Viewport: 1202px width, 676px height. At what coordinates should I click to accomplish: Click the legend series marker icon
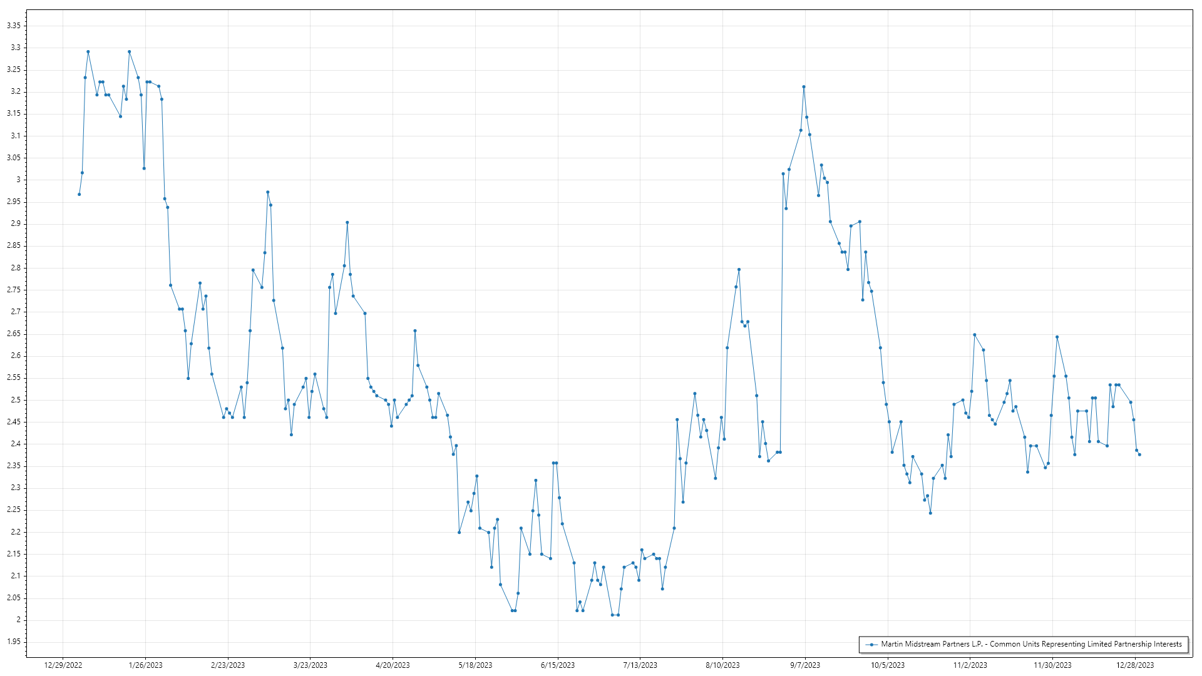tap(871, 644)
